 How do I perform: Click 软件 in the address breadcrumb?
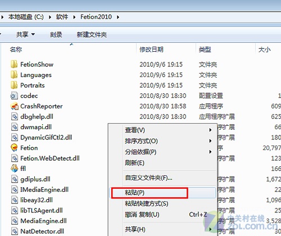(62, 17)
